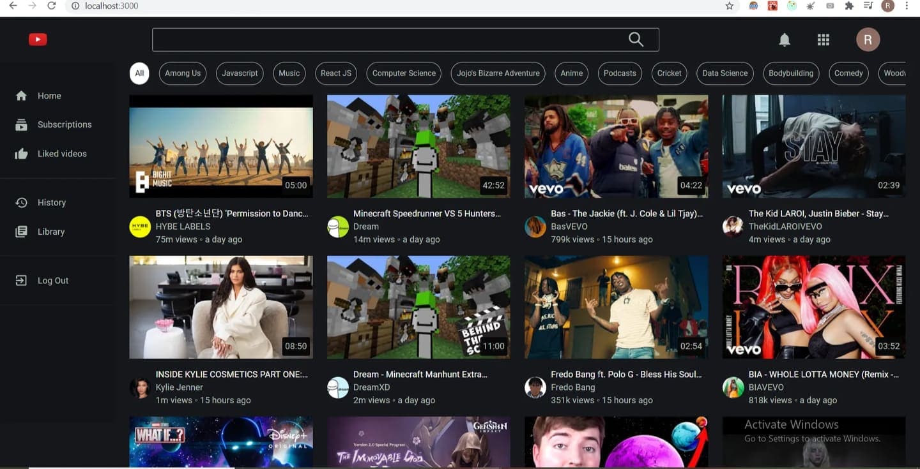Click BasVEVO channel avatar
The width and height of the screenshot is (920, 469).
point(535,227)
